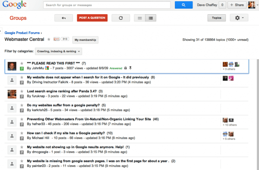The width and height of the screenshot is (259, 170).
Task: Star the PLEASE READ THIS FIRST topic
Action: coord(22,63)
